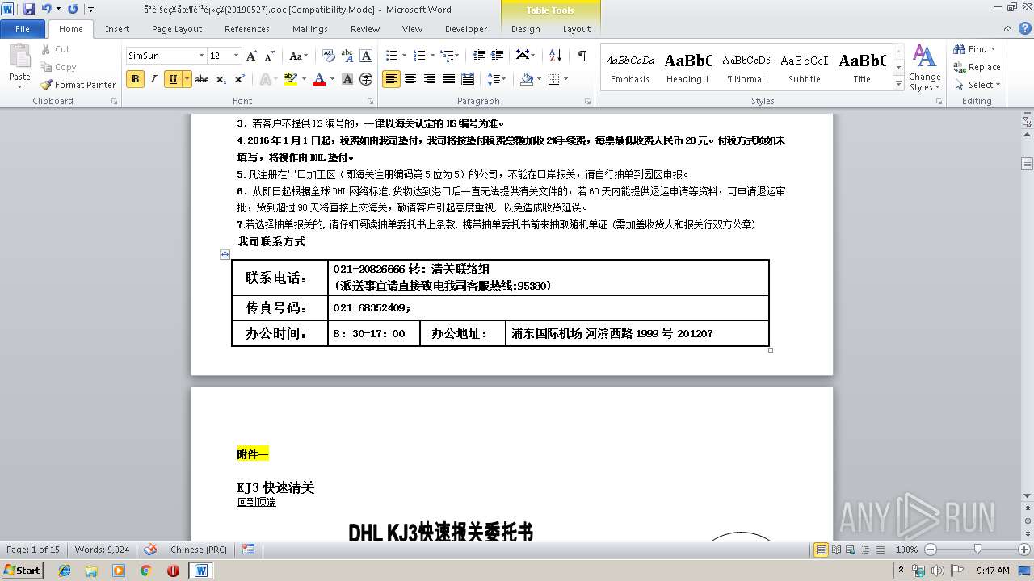Toggle Strikethrough formatting
The width and height of the screenshot is (1034, 581).
pos(202,79)
